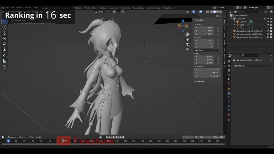This screenshot has height=154, width=274.
Task: Select the Move tool
Action: (x=5, y=33)
